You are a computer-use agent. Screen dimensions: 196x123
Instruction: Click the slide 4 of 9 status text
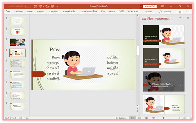click(11, 118)
